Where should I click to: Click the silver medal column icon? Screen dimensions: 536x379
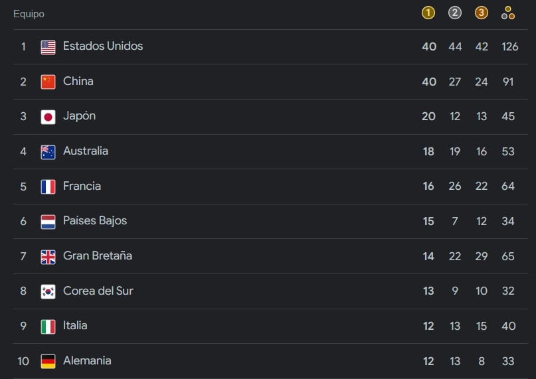pos(455,13)
